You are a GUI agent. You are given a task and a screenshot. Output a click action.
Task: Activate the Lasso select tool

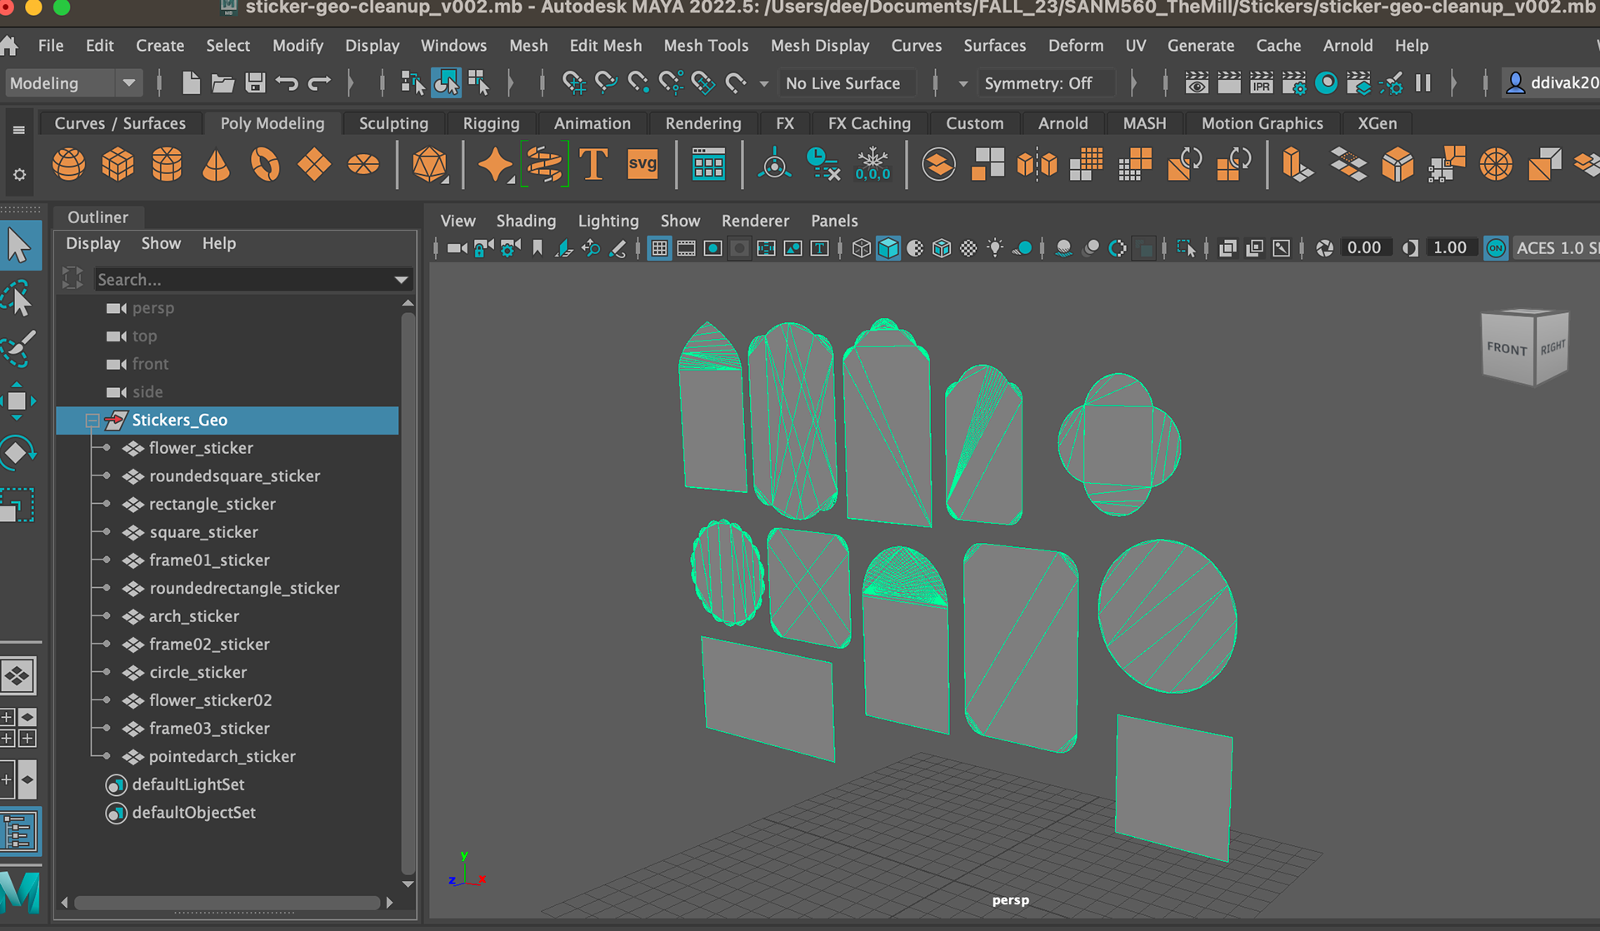[x=18, y=298]
